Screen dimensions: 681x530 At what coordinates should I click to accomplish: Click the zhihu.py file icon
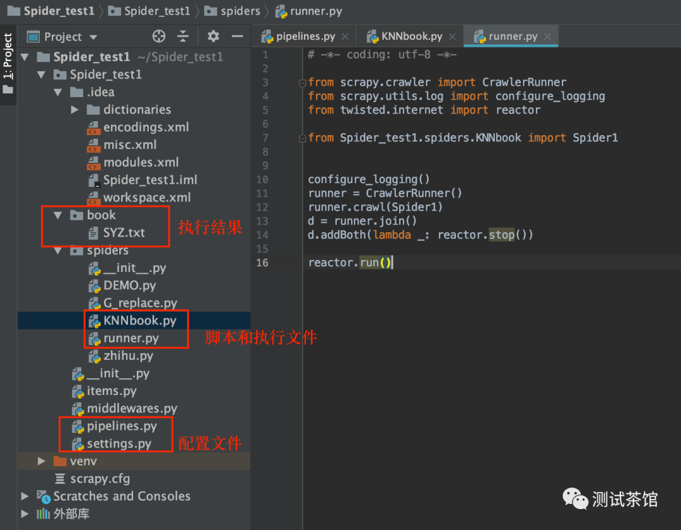pyautogui.click(x=94, y=356)
